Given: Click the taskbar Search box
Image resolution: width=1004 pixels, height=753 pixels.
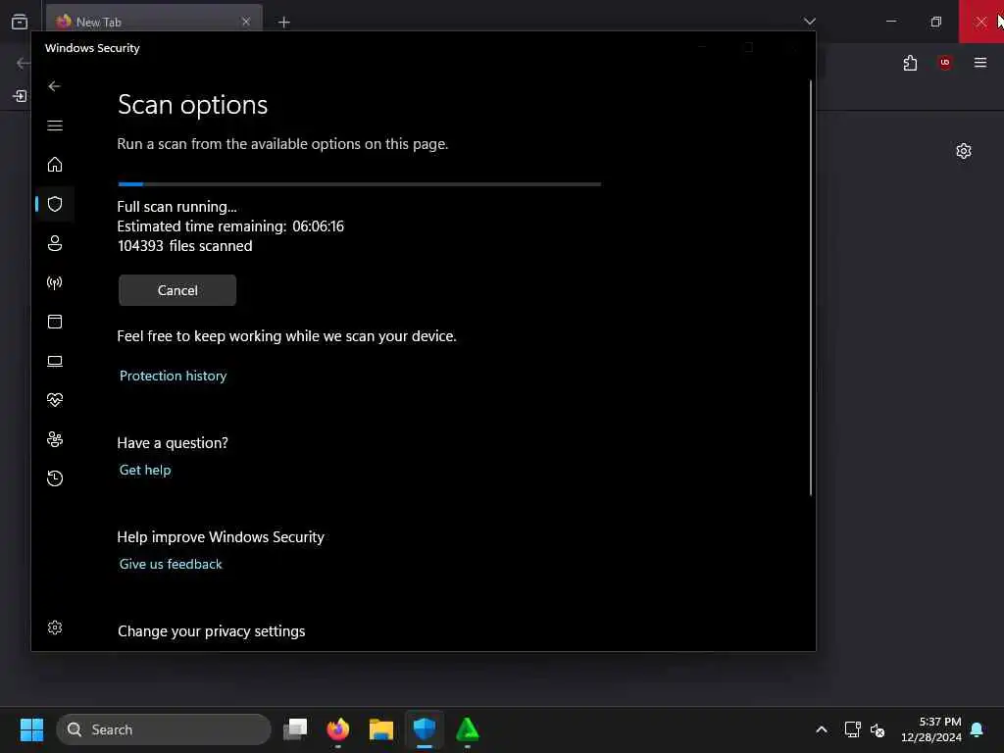Looking at the screenshot, I should 164,729.
